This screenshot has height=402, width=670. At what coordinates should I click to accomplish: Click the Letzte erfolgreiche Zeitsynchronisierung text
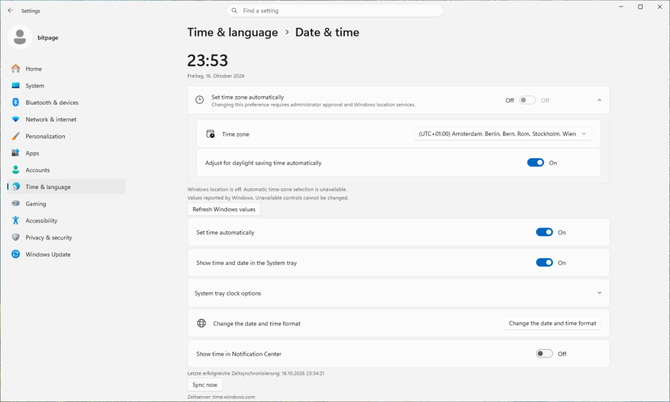(256, 373)
